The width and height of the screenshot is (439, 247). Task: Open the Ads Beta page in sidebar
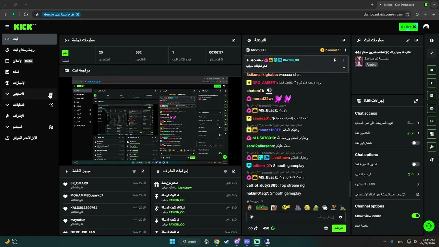coord(29,61)
